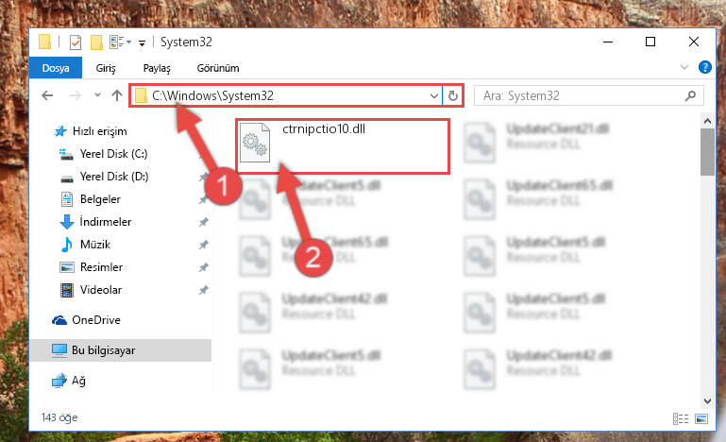Click the vertical scrollbar down arrow
The height and width of the screenshot is (442, 726).
click(707, 400)
